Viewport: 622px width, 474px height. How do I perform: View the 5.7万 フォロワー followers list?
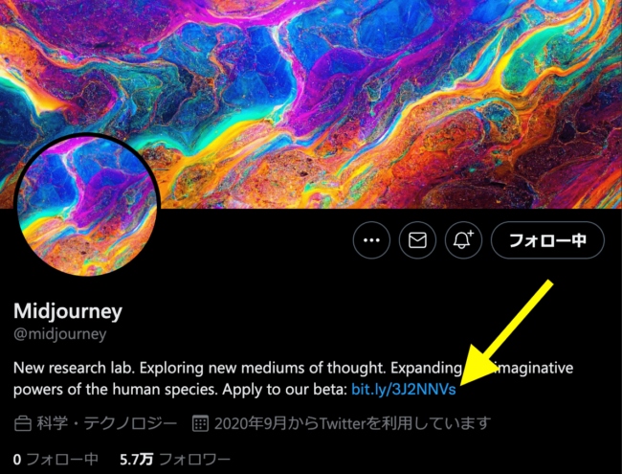point(175,460)
